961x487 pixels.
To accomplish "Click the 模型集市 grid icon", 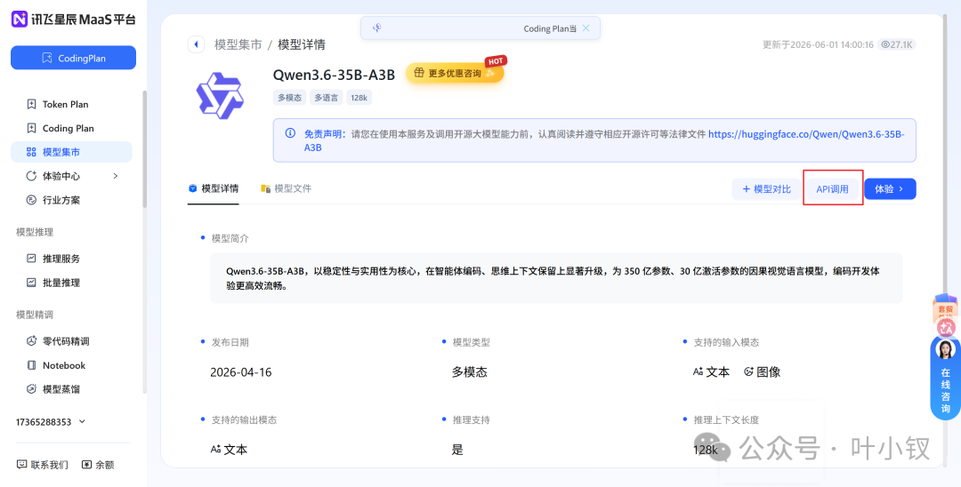I will coord(31,152).
